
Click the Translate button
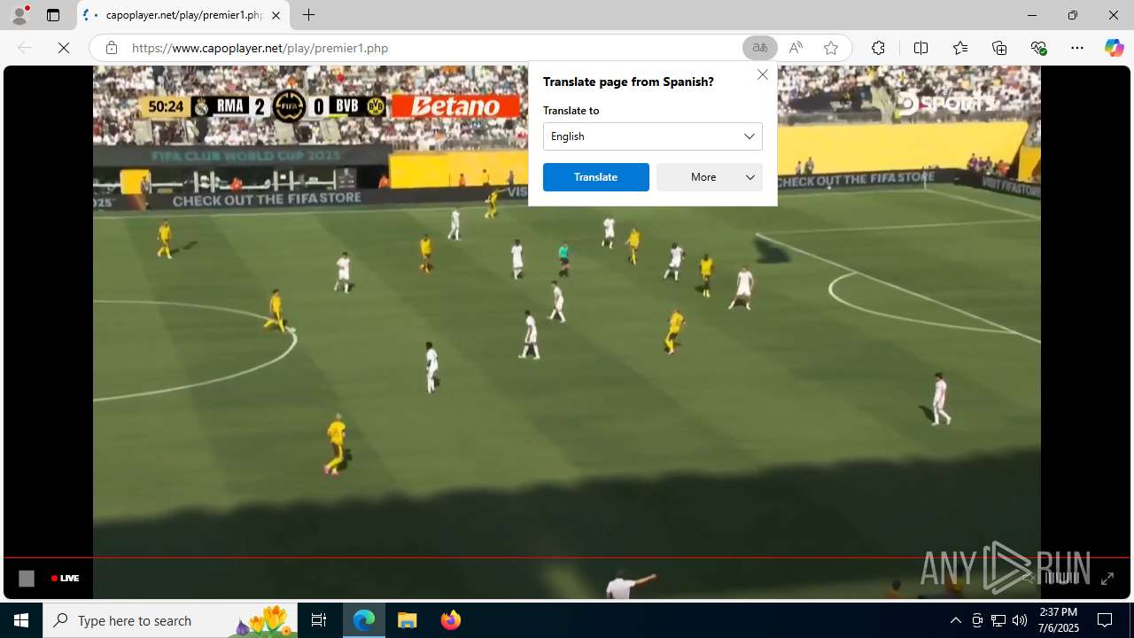(595, 177)
